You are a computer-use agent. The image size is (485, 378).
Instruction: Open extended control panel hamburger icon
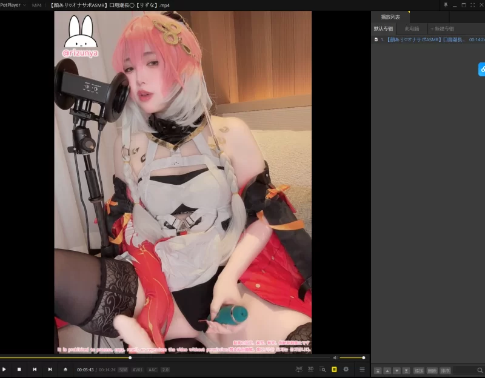tap(362, 369)
